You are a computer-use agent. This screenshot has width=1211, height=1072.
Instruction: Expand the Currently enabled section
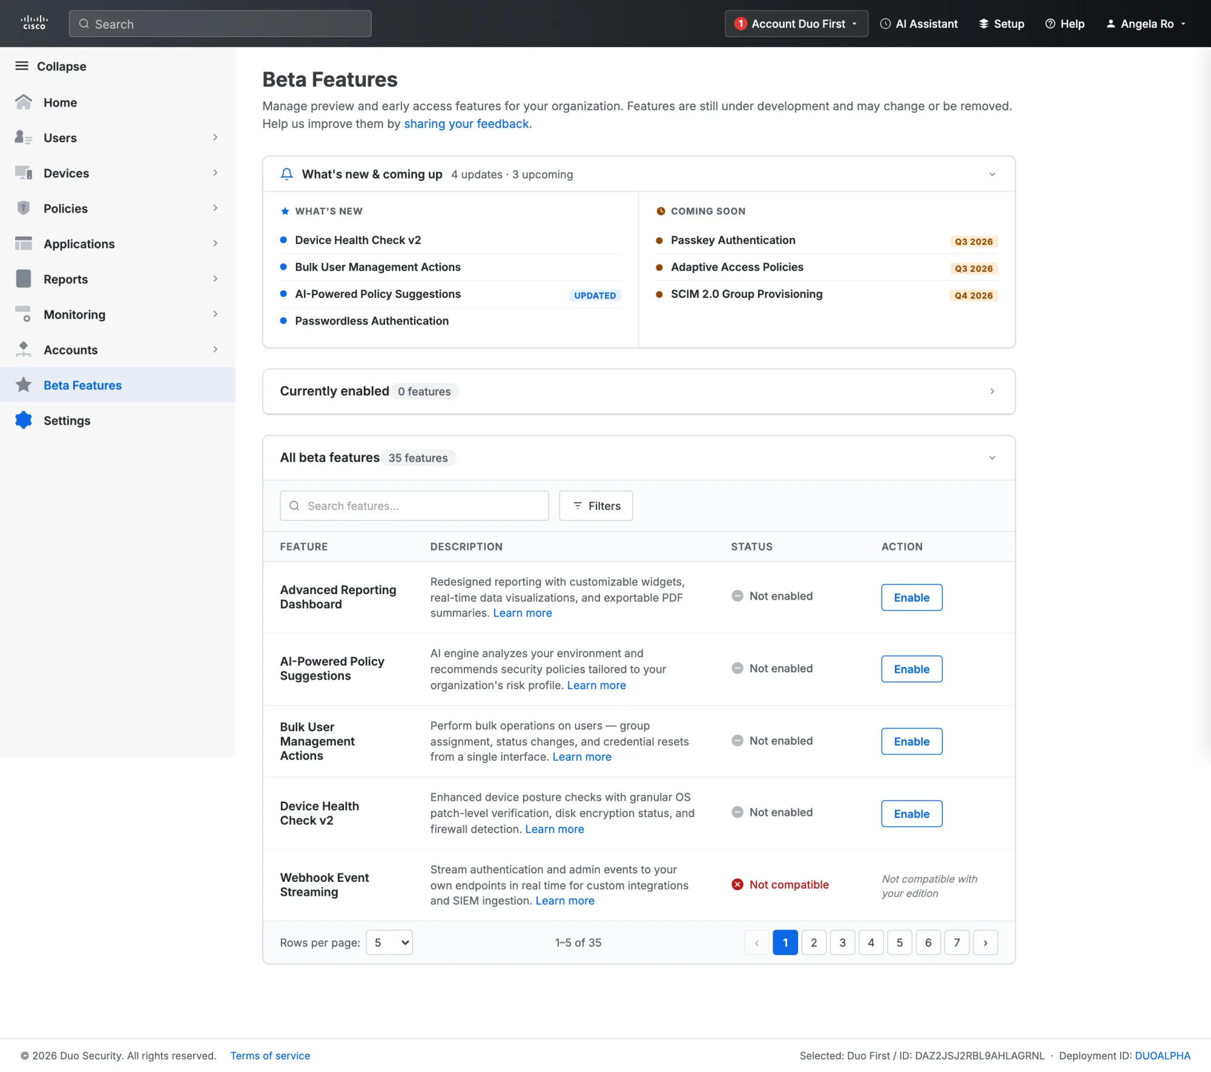coord(992,391)
